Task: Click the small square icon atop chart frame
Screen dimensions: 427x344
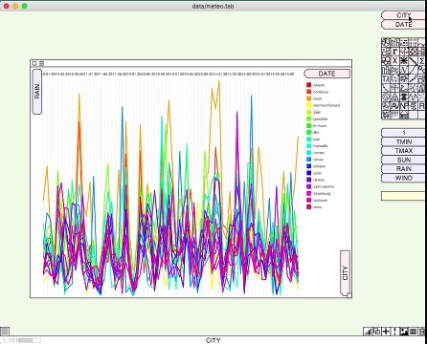Action: point(34,63)
